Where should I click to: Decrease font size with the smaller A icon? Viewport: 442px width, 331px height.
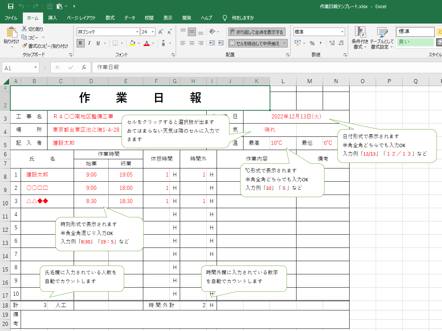[169, 32]
